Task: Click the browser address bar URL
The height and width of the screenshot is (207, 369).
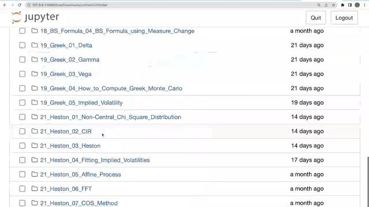Action: (x=70, y=5)
